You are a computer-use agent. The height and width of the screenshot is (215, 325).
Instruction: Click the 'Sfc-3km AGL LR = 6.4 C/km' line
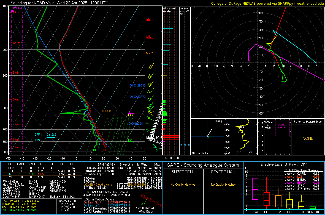[x=21, y=201]
